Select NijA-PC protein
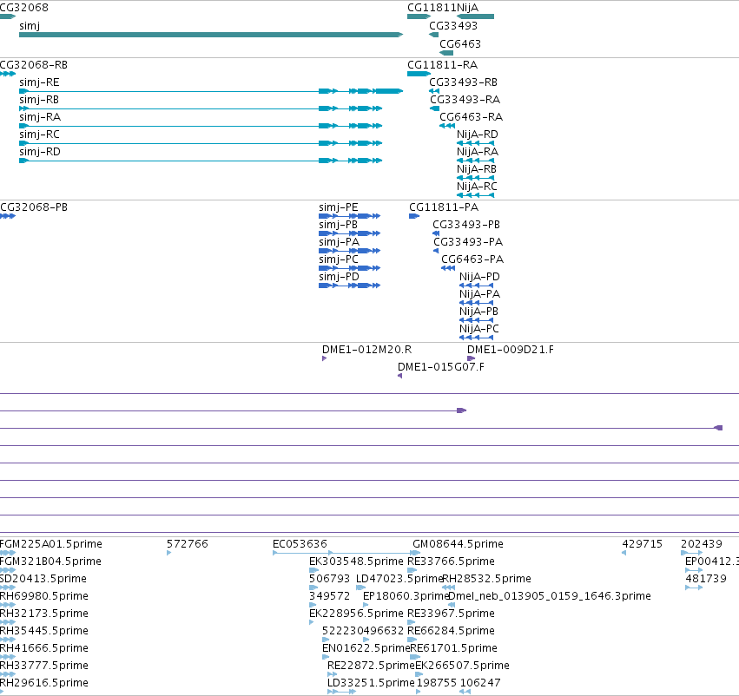The height and width of the screenshot is (696, 739). (x=476, y=338)
